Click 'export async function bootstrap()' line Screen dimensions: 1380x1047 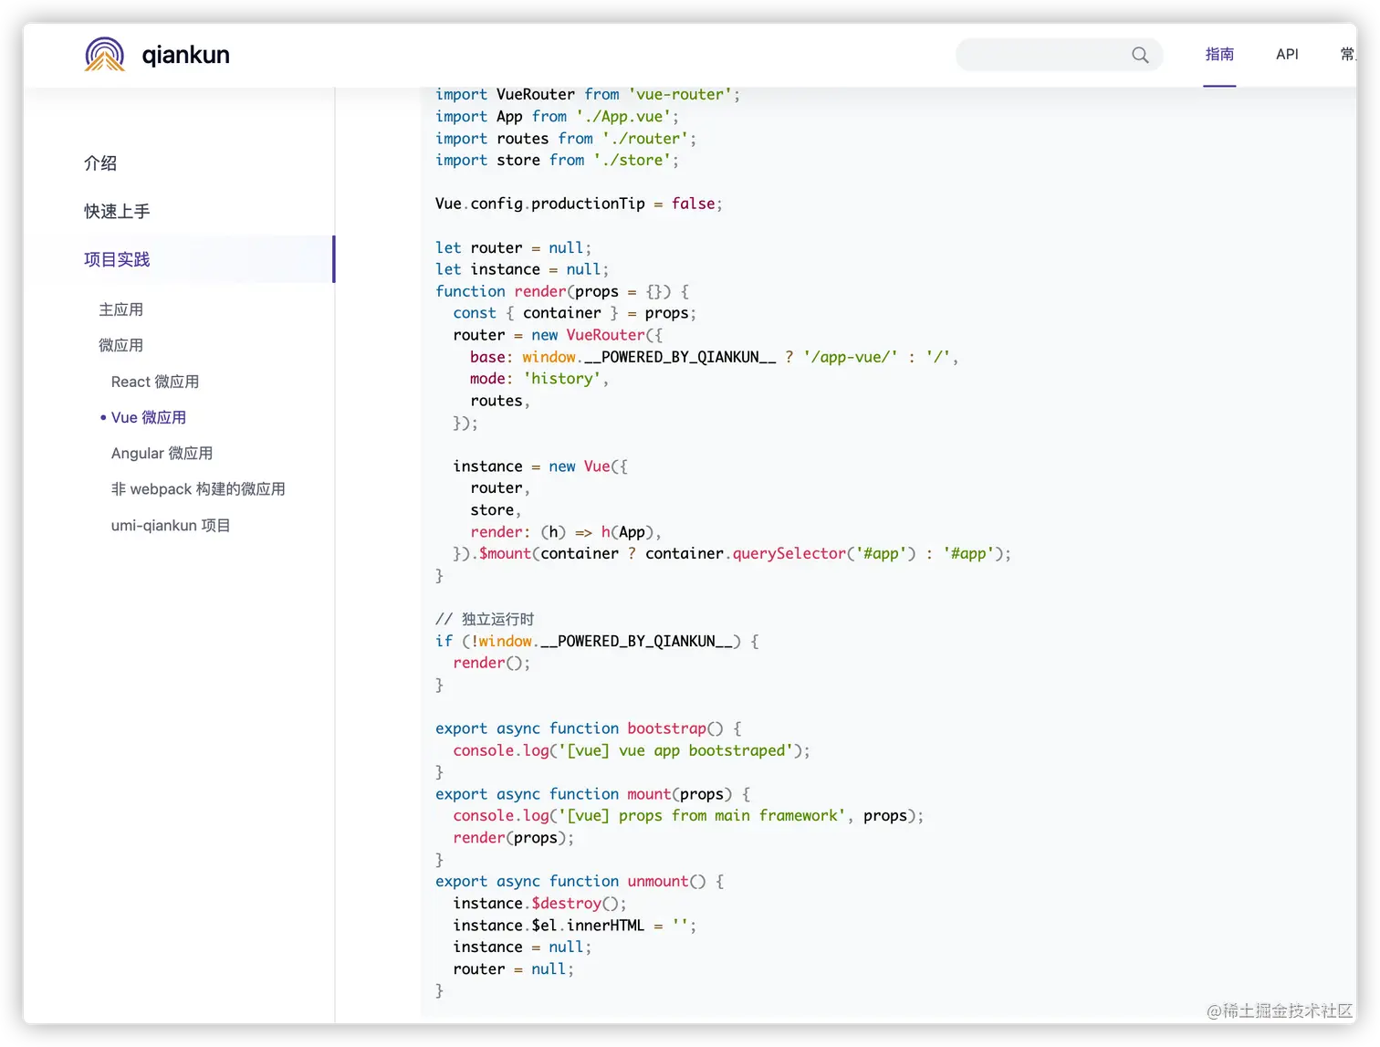tap(589, 728)
